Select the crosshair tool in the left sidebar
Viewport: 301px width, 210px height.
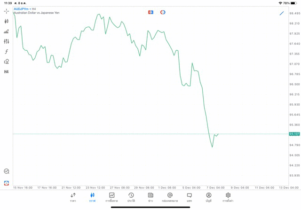tap(6, 11)
